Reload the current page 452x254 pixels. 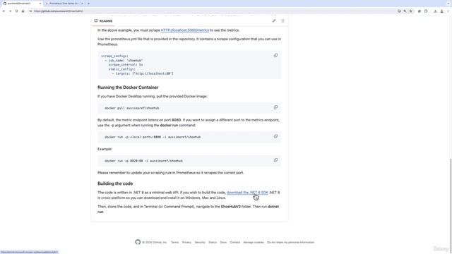(x=16, y=11)
